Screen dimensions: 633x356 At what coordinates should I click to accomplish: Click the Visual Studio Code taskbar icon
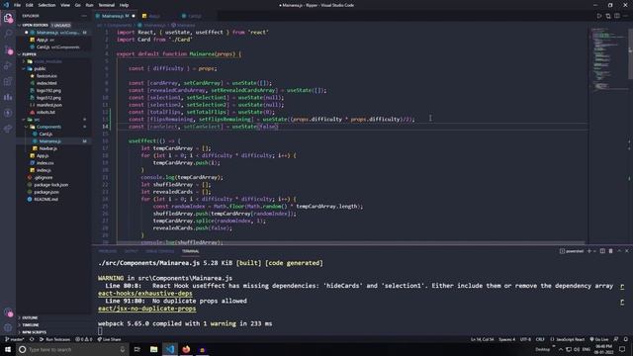170,349
